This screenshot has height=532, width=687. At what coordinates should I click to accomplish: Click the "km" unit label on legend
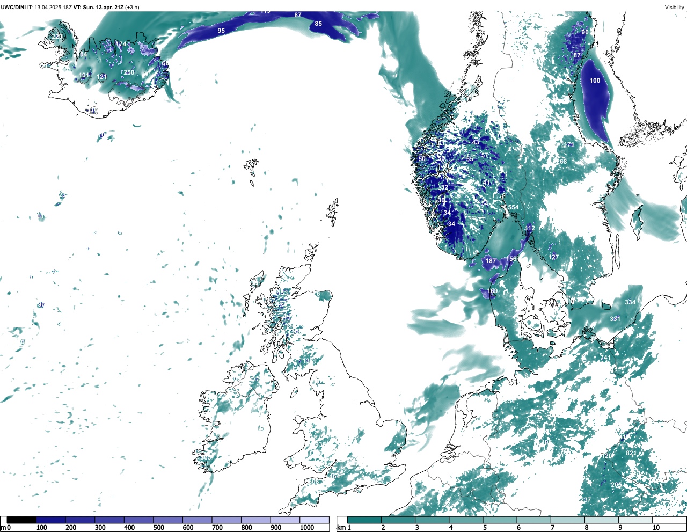[341, 528]
